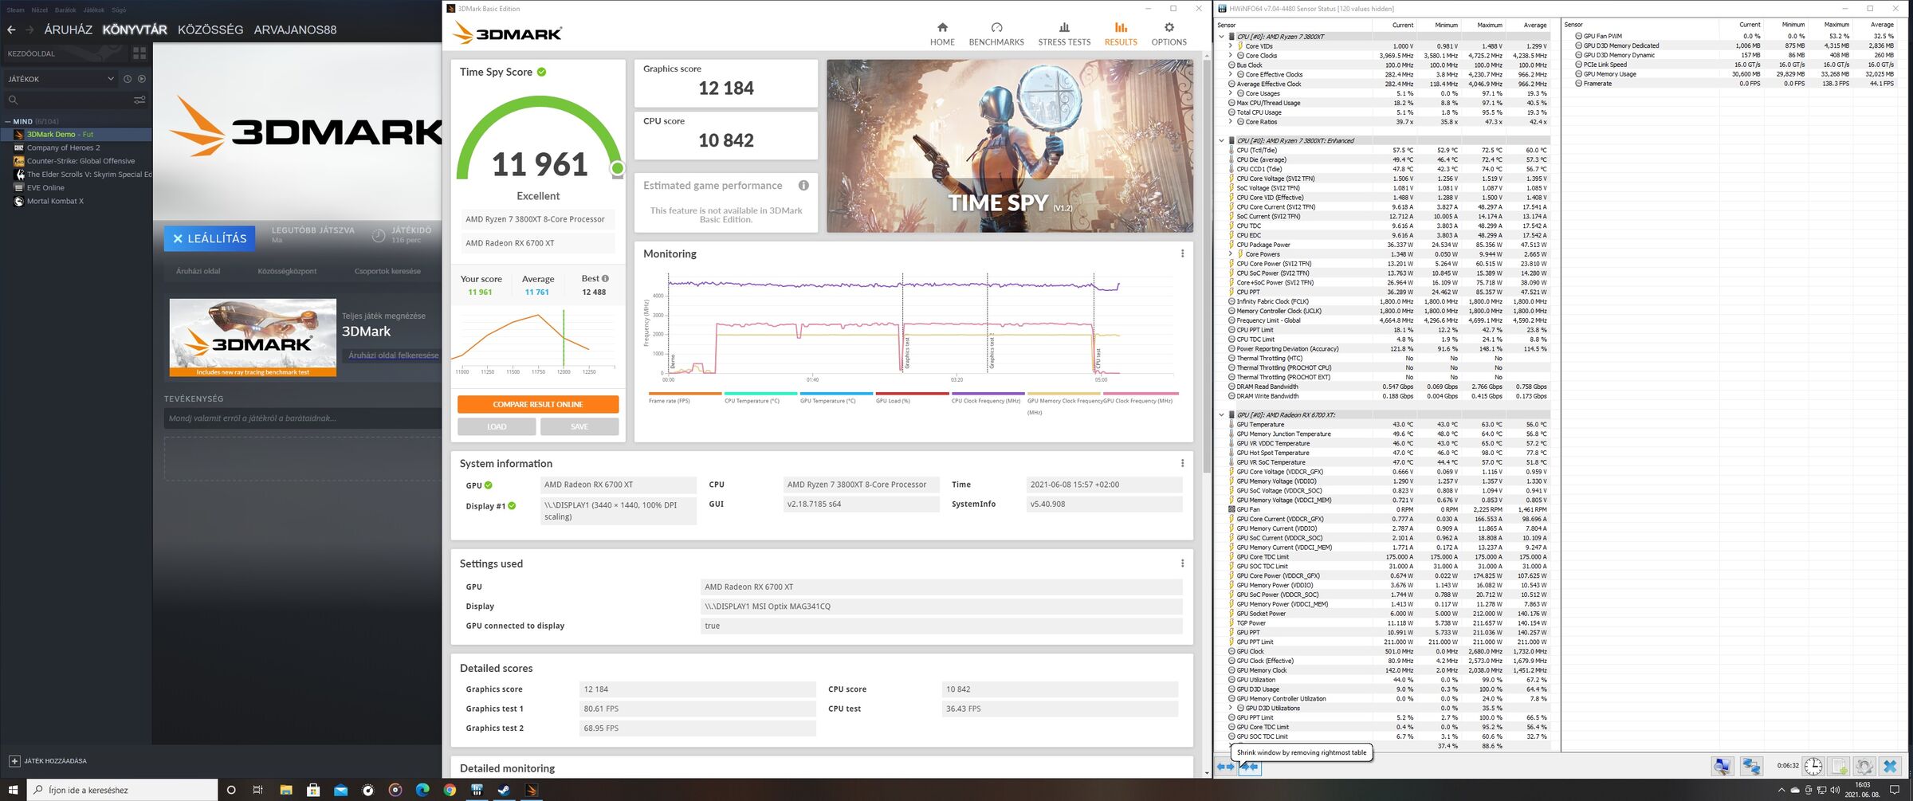Click the Steam activity comment input field
This screenshot has width=1913, height=801.
pos(303,418)
